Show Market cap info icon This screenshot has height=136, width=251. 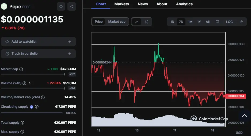21,69
